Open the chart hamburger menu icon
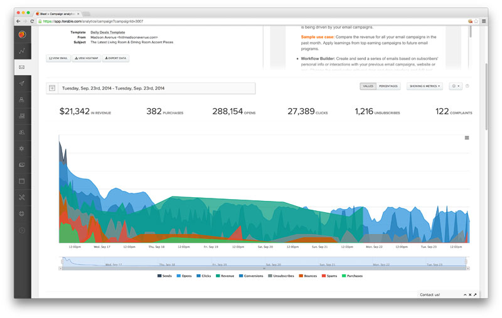The width and height of the screenshot is (502, 318). pos(466,138)
